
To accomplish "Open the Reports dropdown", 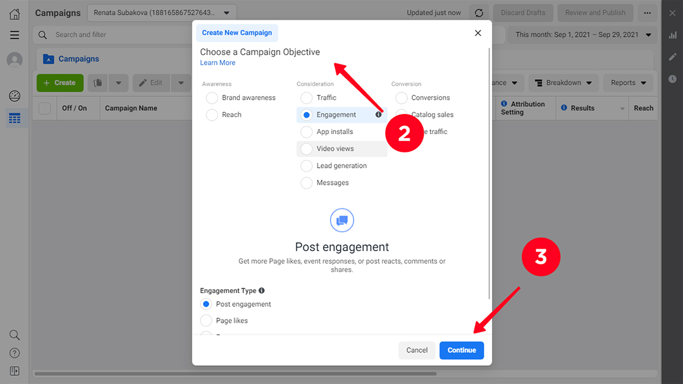I will pos(628,83).
